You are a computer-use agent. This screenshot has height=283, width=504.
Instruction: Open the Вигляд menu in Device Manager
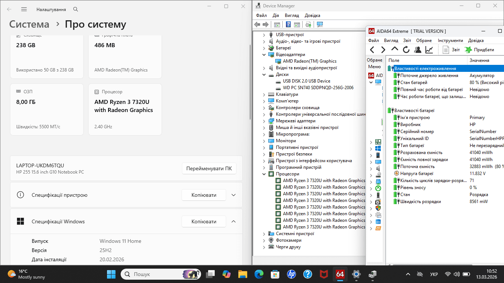pos(291,15)
